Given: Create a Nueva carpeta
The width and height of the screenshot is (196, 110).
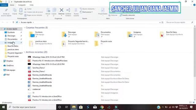Looking at the screenshot, I should (76, 12).
